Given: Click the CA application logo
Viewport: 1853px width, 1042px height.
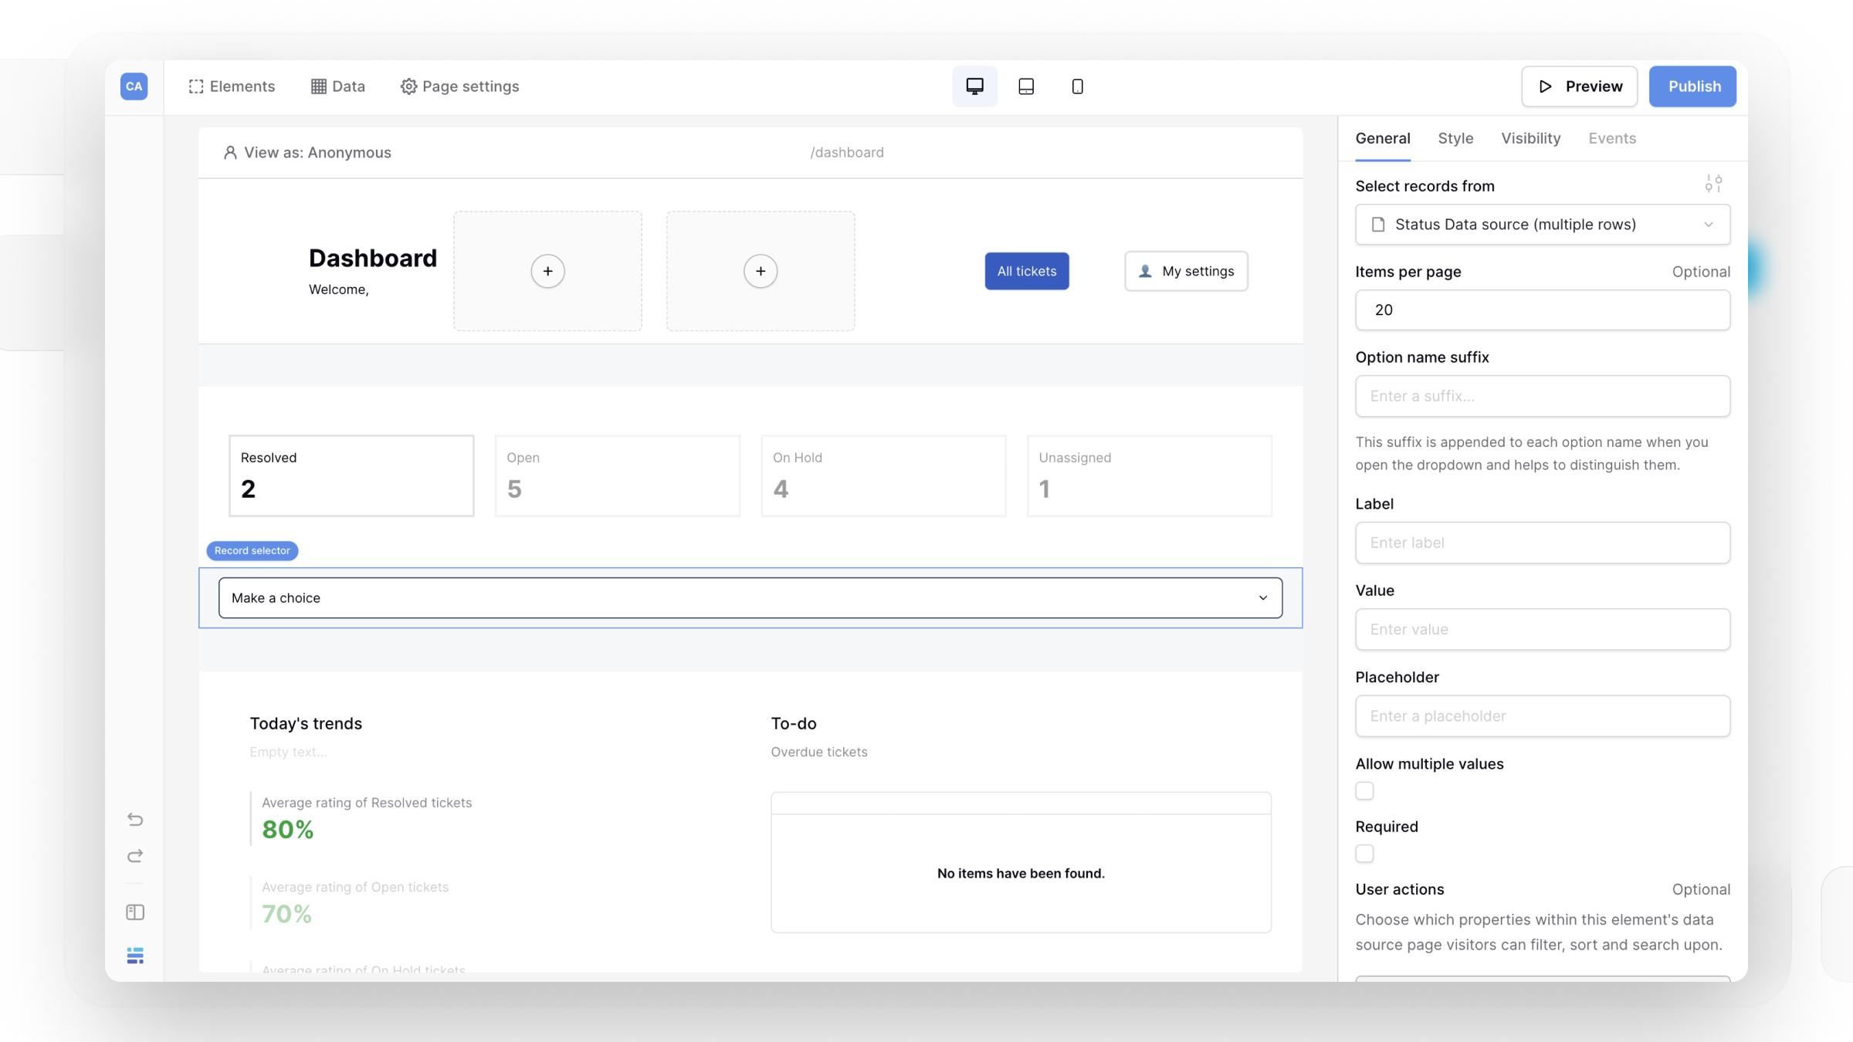Looking at the screenshot, I should coord(134,86).
